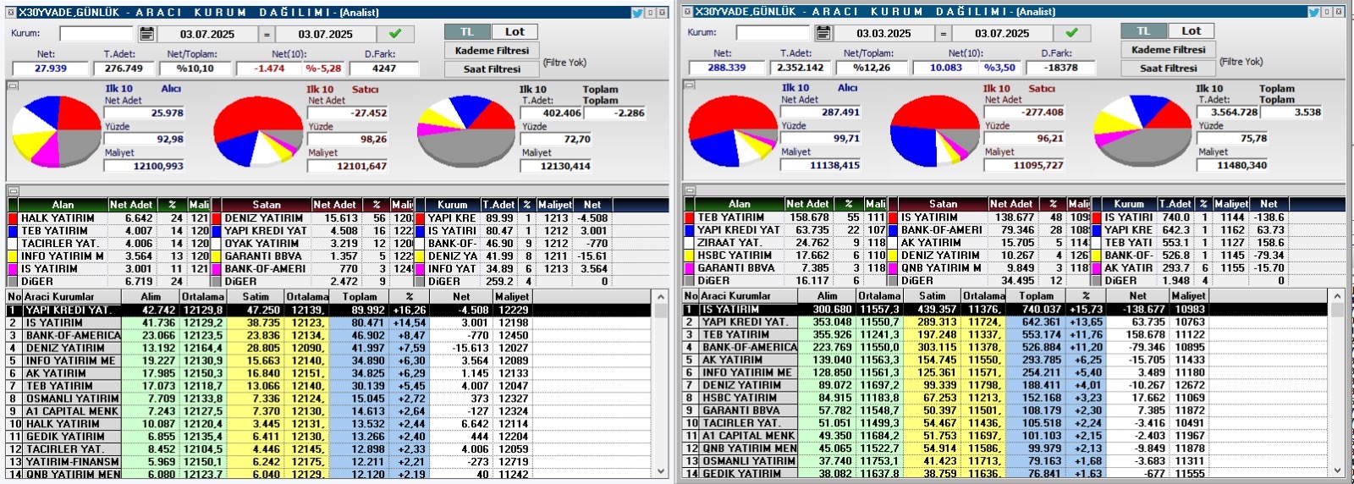Click the DiGER row with 16.117

[785, 281]
